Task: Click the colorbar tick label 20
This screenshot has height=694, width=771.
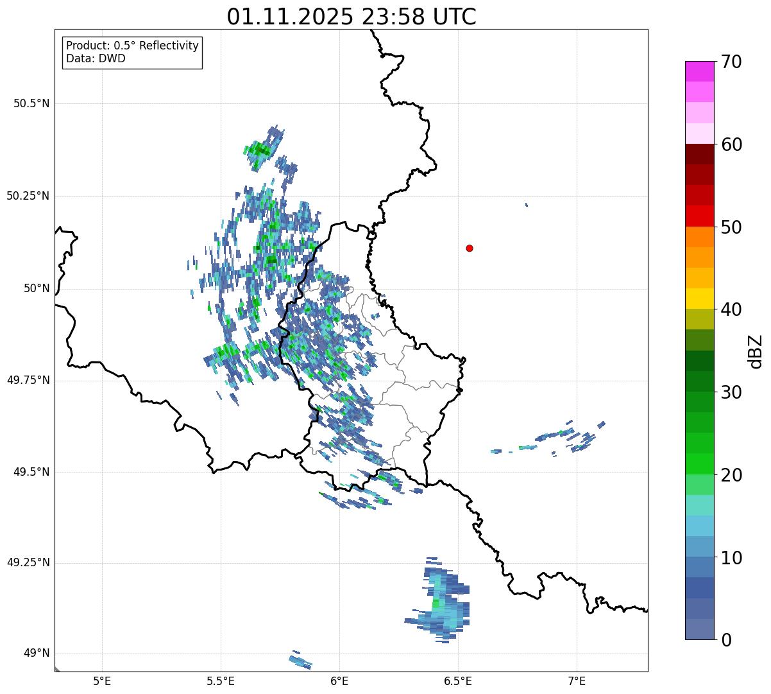Action: pyautogui.click(x=732, y=475)
